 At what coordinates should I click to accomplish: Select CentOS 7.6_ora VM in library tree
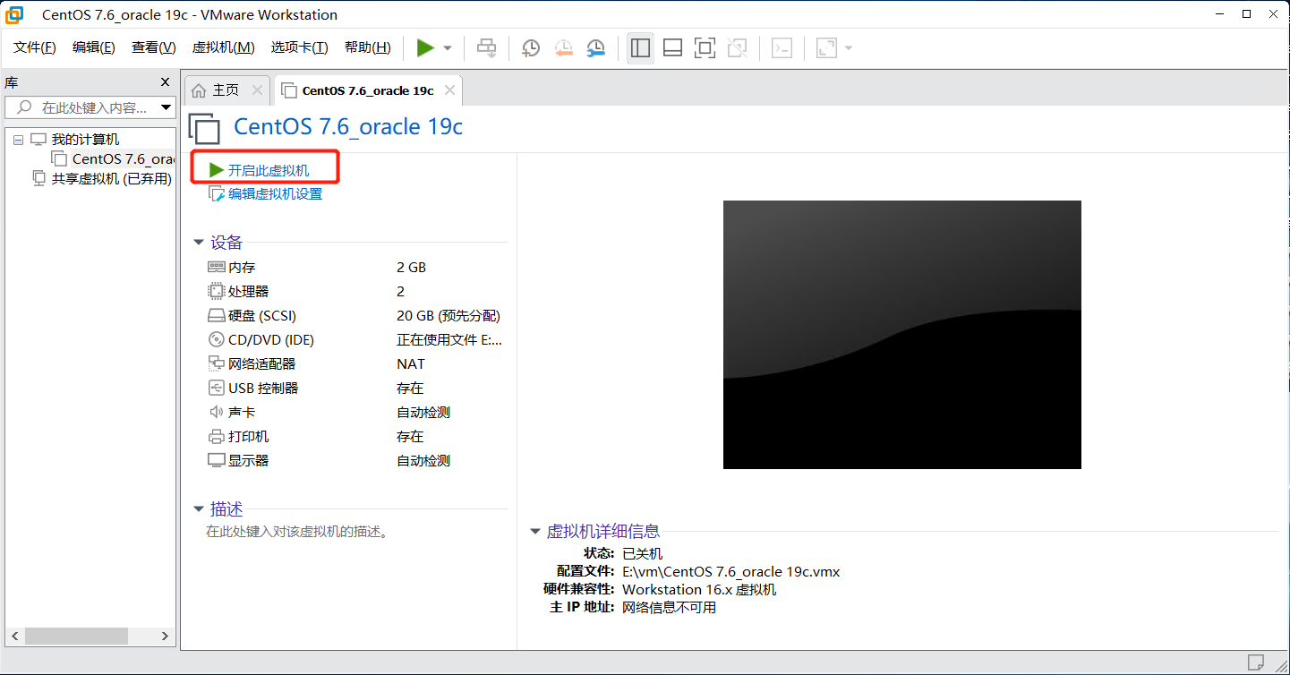click(x=123, y=159)
